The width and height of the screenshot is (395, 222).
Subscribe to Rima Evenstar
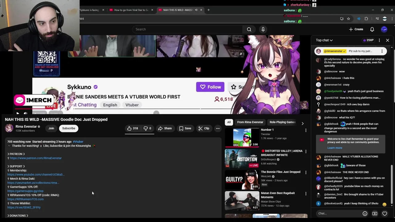pos(69,128)
